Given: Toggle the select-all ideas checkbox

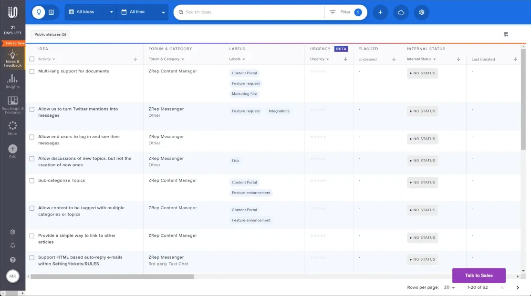Looking at the screenshot, I should [32, 59].
